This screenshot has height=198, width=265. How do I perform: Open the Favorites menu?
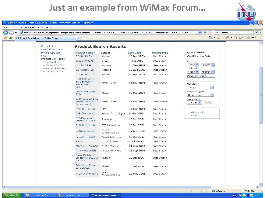click(x=29, y=27)
